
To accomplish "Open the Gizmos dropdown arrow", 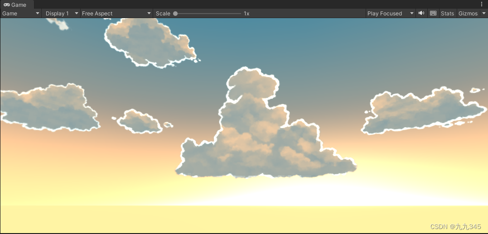I will pyautogui.click(x=483, y=14).
